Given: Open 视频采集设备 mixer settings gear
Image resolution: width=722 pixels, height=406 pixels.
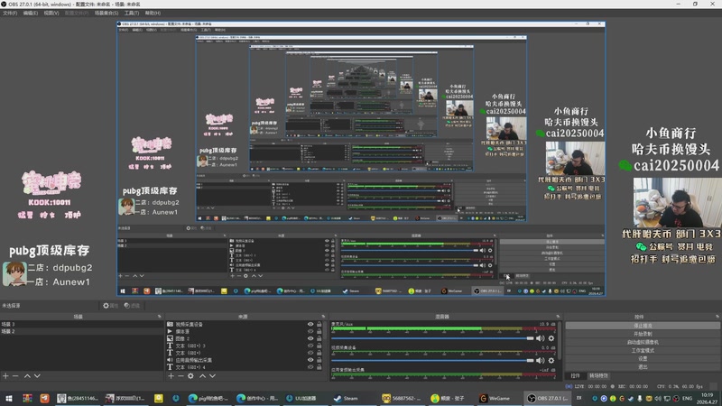Looking at the screenshot, I should click(551, 360).
